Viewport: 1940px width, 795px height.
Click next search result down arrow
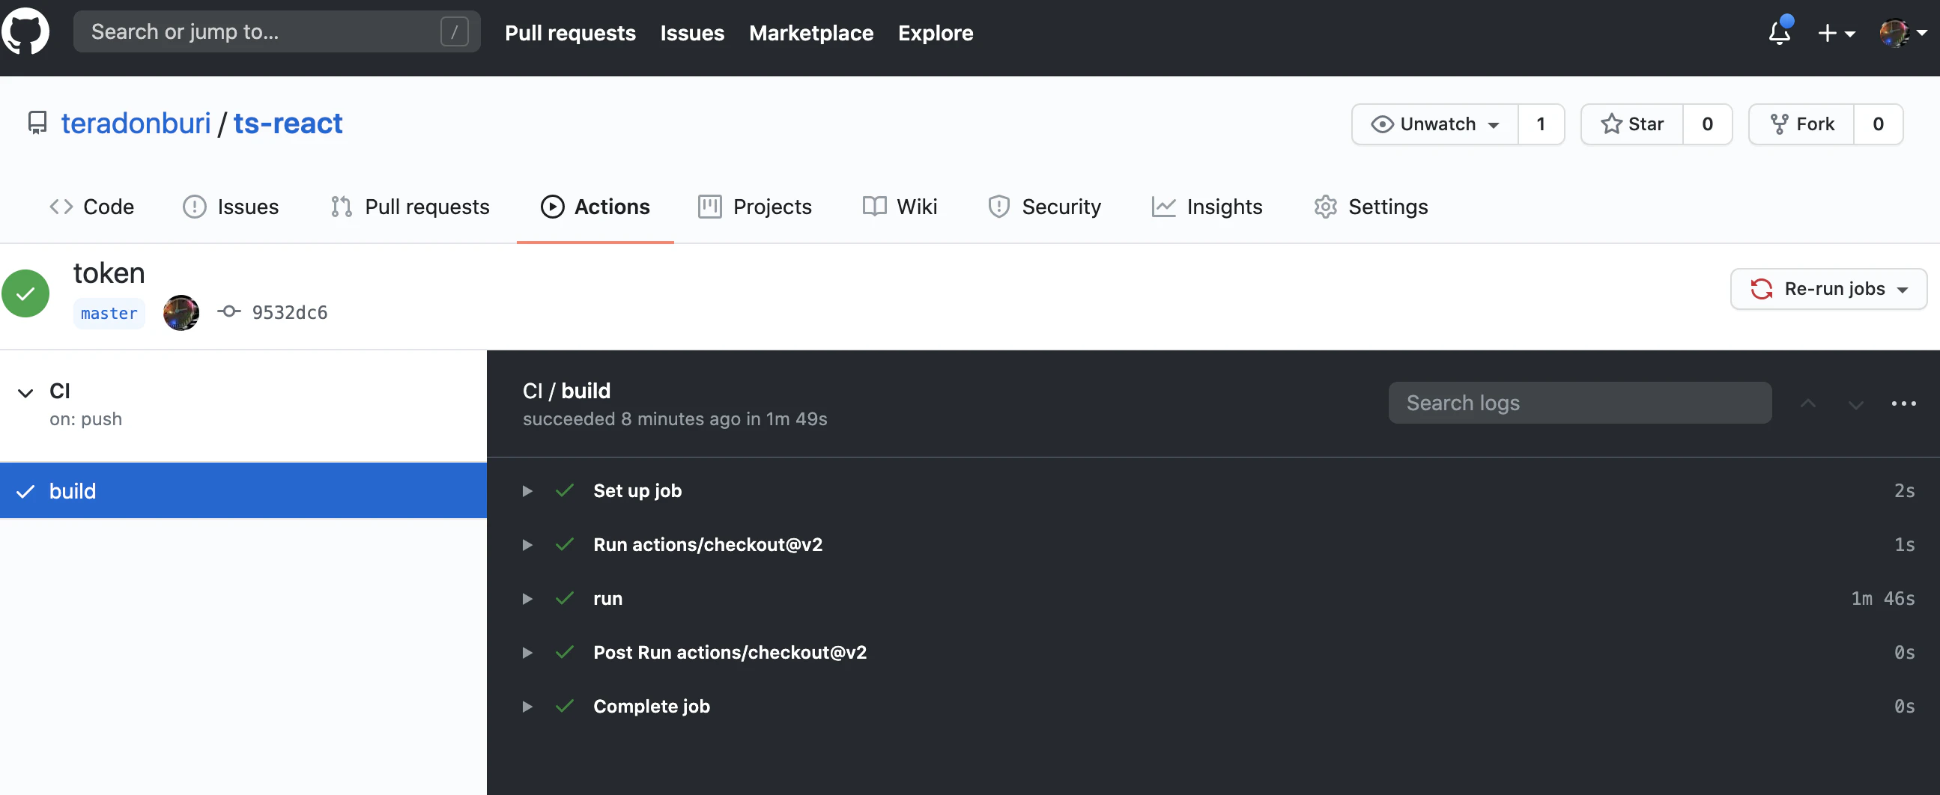[x=1856, y=403]
